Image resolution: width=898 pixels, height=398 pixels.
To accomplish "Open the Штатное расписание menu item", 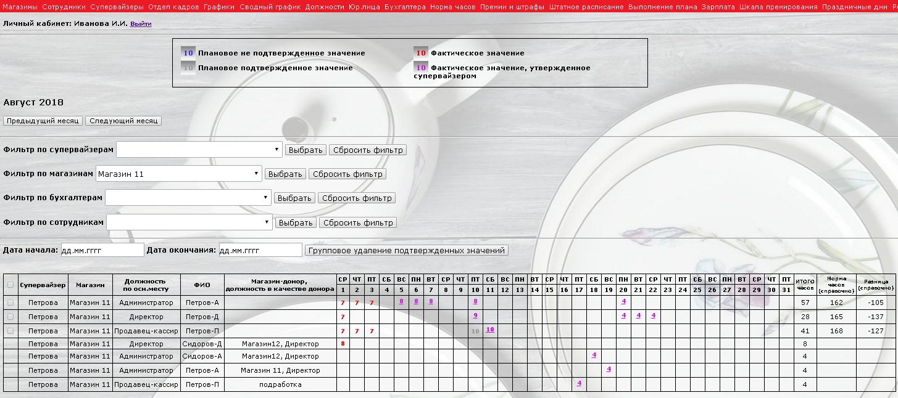I will pyautogui.click(x=586, y=7).
